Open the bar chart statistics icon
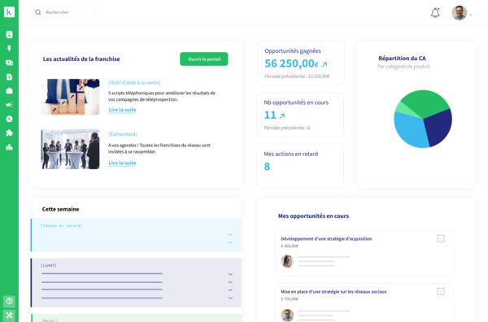The image size is (488, 322). pos(9,147)
